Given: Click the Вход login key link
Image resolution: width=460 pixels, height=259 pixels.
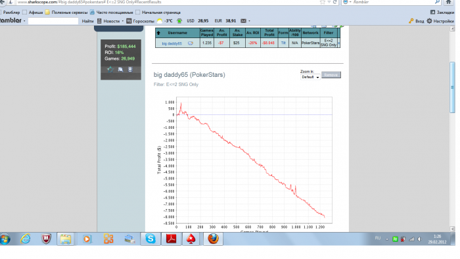Looking at the screenshot, I should [x=416, y=21].
